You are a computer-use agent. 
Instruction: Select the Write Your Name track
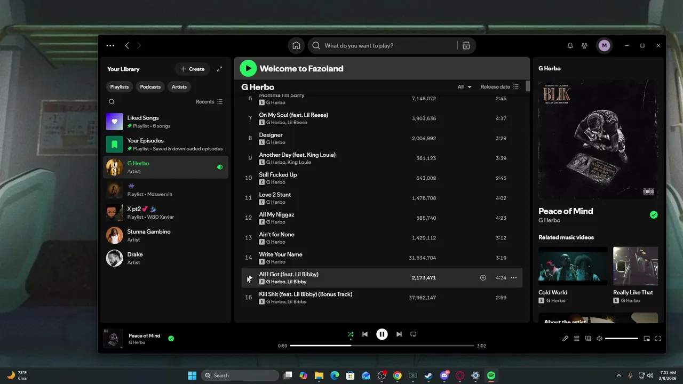[x=382, y=258]
